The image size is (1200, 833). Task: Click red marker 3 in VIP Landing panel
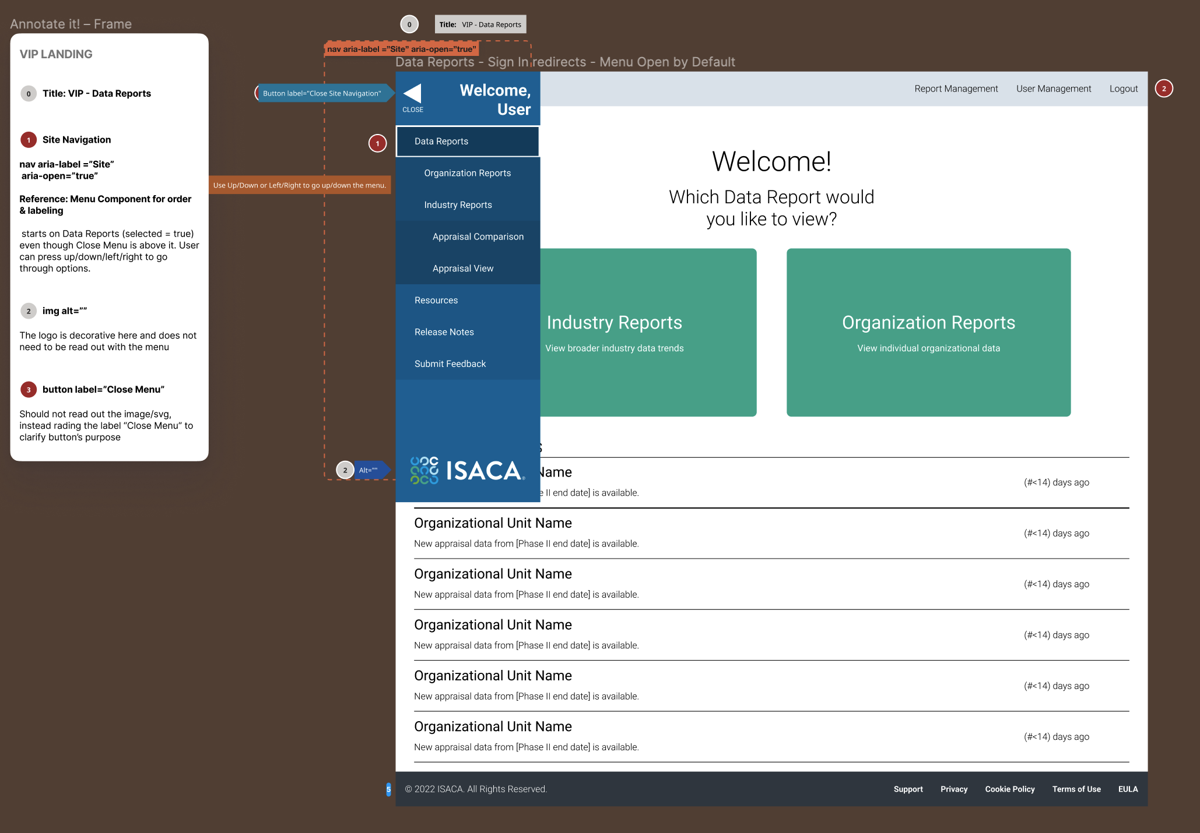(x=28, y=390)
